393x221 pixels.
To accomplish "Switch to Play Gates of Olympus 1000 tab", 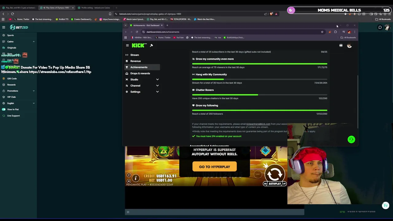I will (x=56, y=8).
